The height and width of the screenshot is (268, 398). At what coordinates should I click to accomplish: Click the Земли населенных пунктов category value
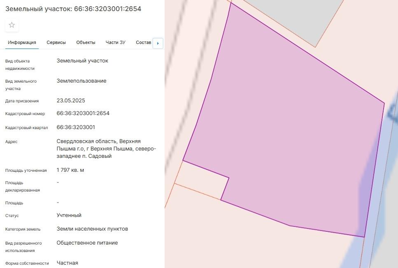(x=92, y=229)
